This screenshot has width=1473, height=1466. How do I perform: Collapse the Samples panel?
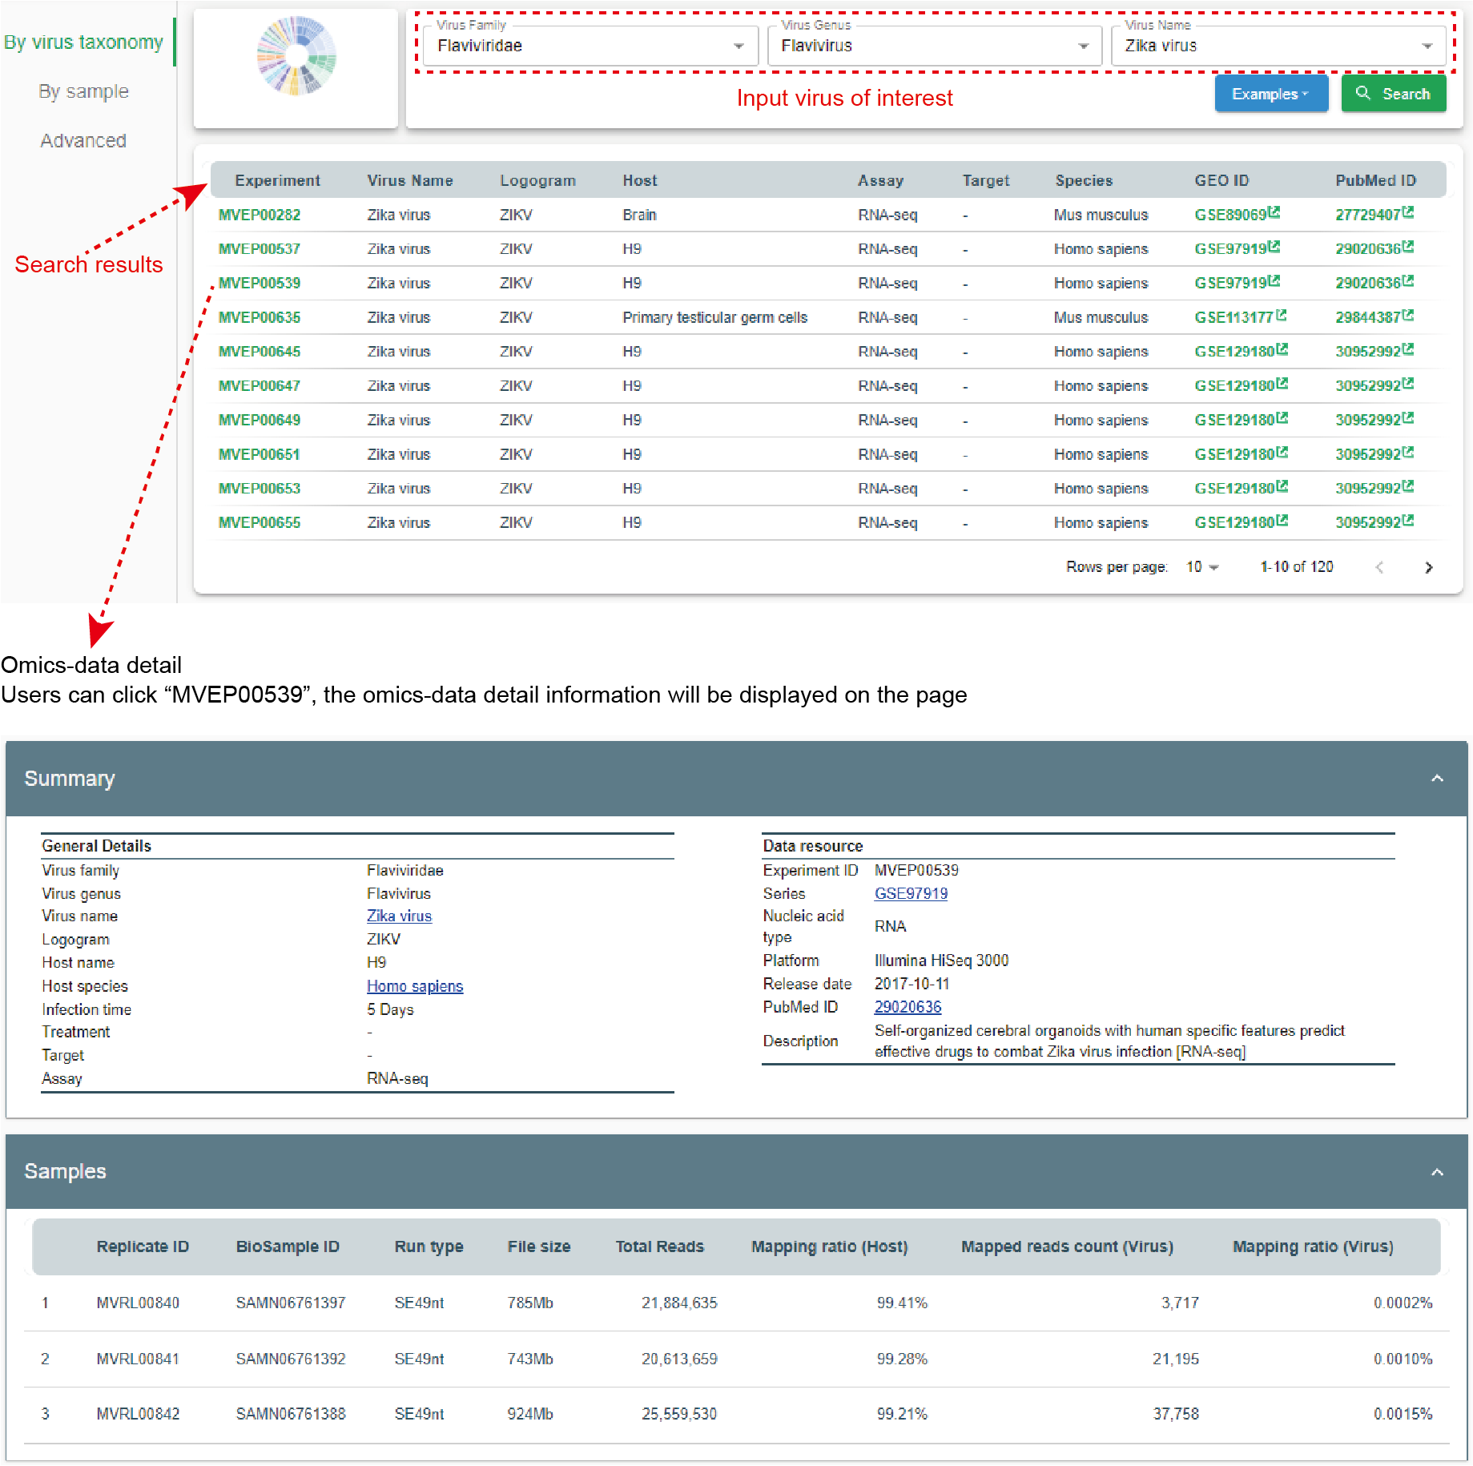pyautogui.click(x=1437, y=1172)
